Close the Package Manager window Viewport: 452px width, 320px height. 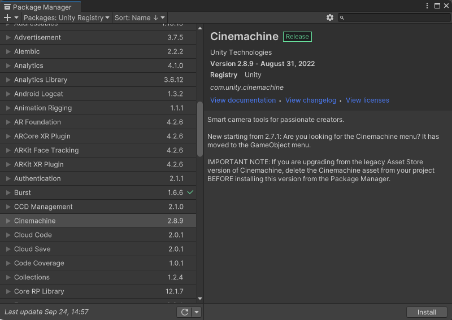(446, 6)
